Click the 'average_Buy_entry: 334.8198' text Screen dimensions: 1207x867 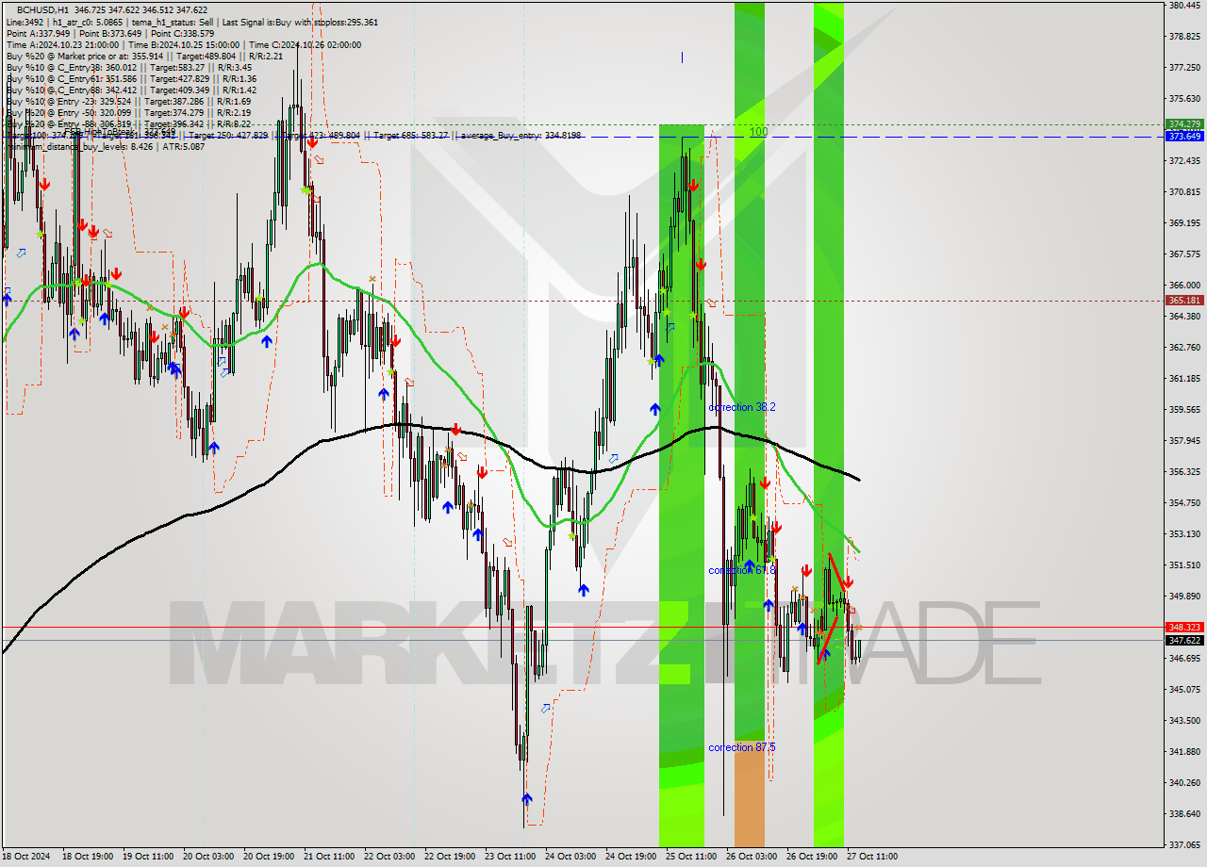pyautogui.click(x=521, y=136)
